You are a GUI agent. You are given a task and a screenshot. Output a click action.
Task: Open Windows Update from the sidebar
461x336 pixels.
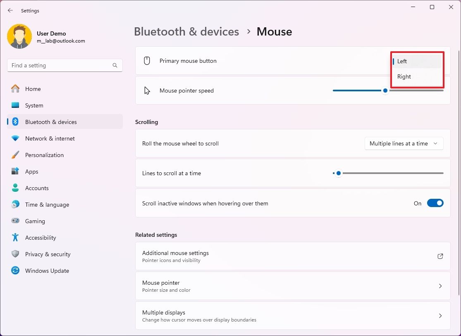click(x=47, y=270)
